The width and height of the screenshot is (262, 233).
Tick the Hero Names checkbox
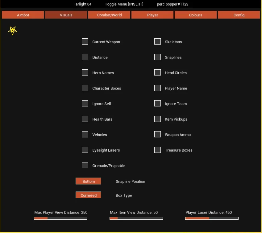[x=85, y=72]
